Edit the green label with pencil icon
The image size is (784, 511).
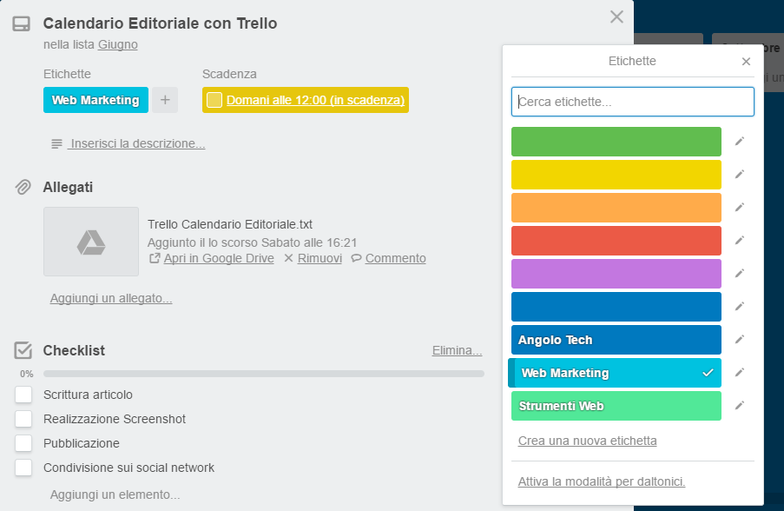pyautogui.click(x=740, y=142)
